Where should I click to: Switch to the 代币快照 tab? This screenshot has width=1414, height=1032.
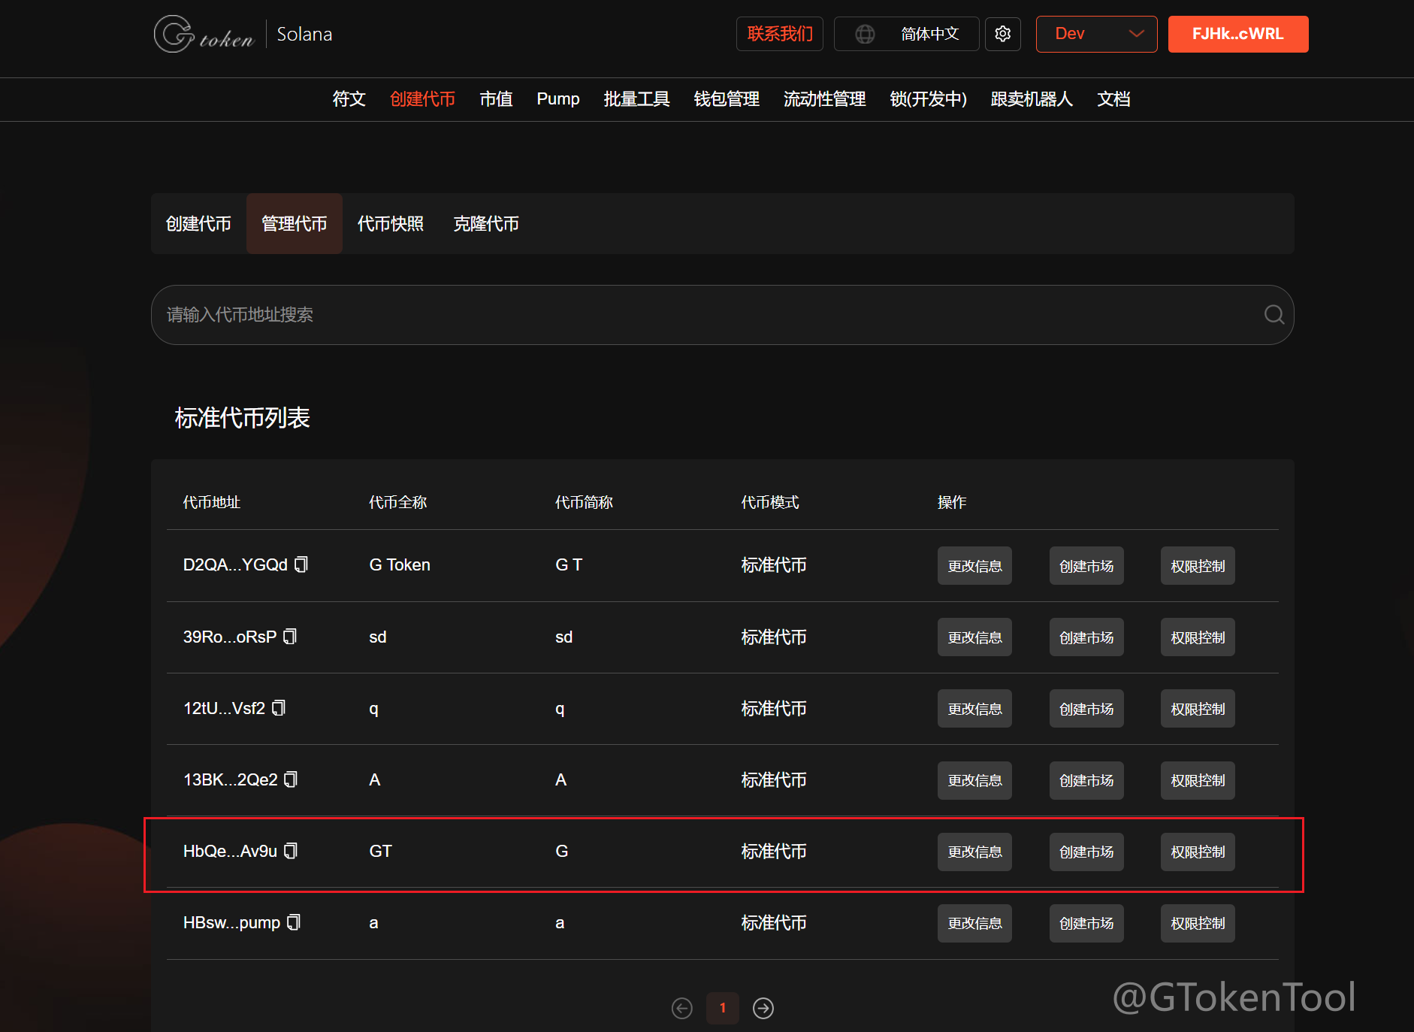pyautogui.click(x=390, y=224)
